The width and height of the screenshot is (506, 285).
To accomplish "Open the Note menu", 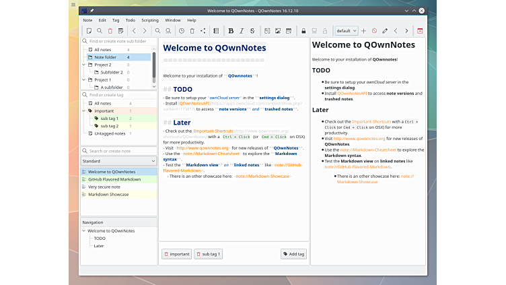I will 87,20.
